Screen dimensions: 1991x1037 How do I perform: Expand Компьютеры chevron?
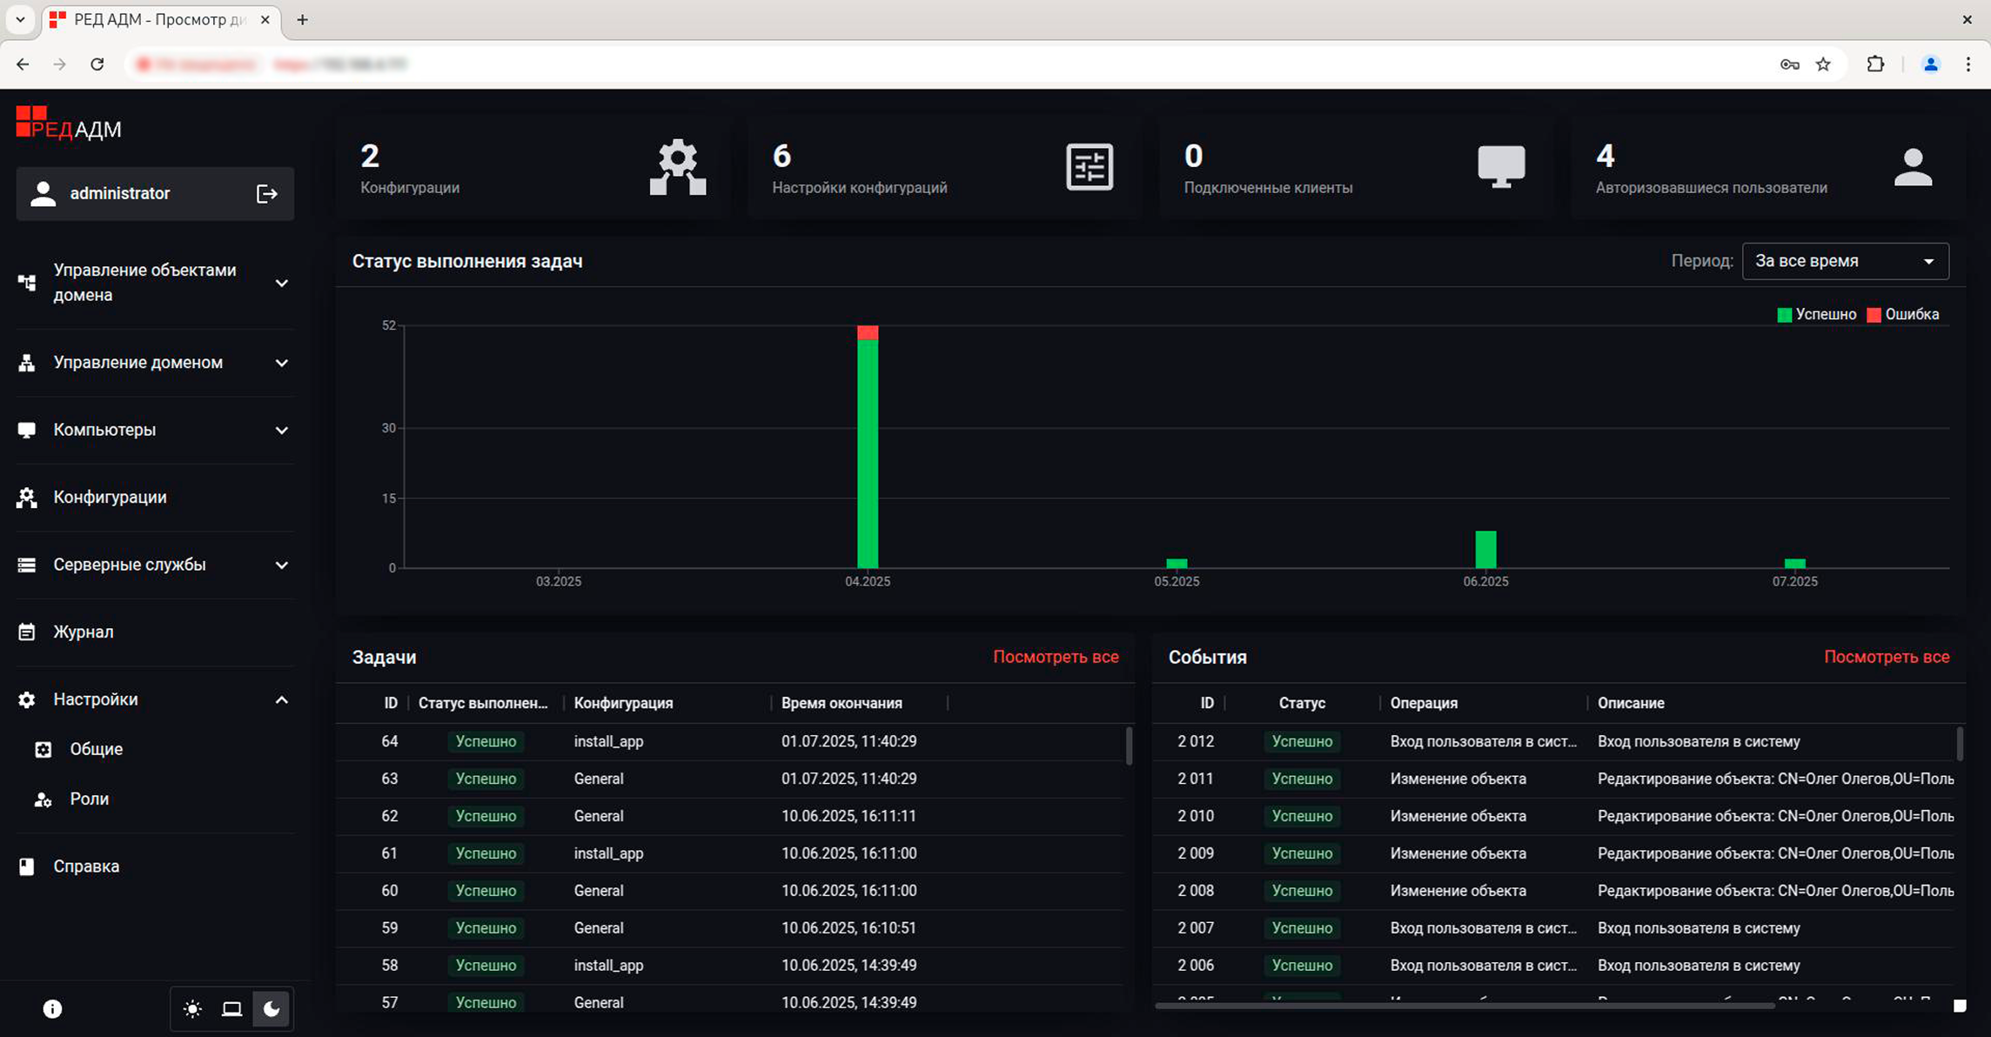pyautogui.click(x=282, y=430)
